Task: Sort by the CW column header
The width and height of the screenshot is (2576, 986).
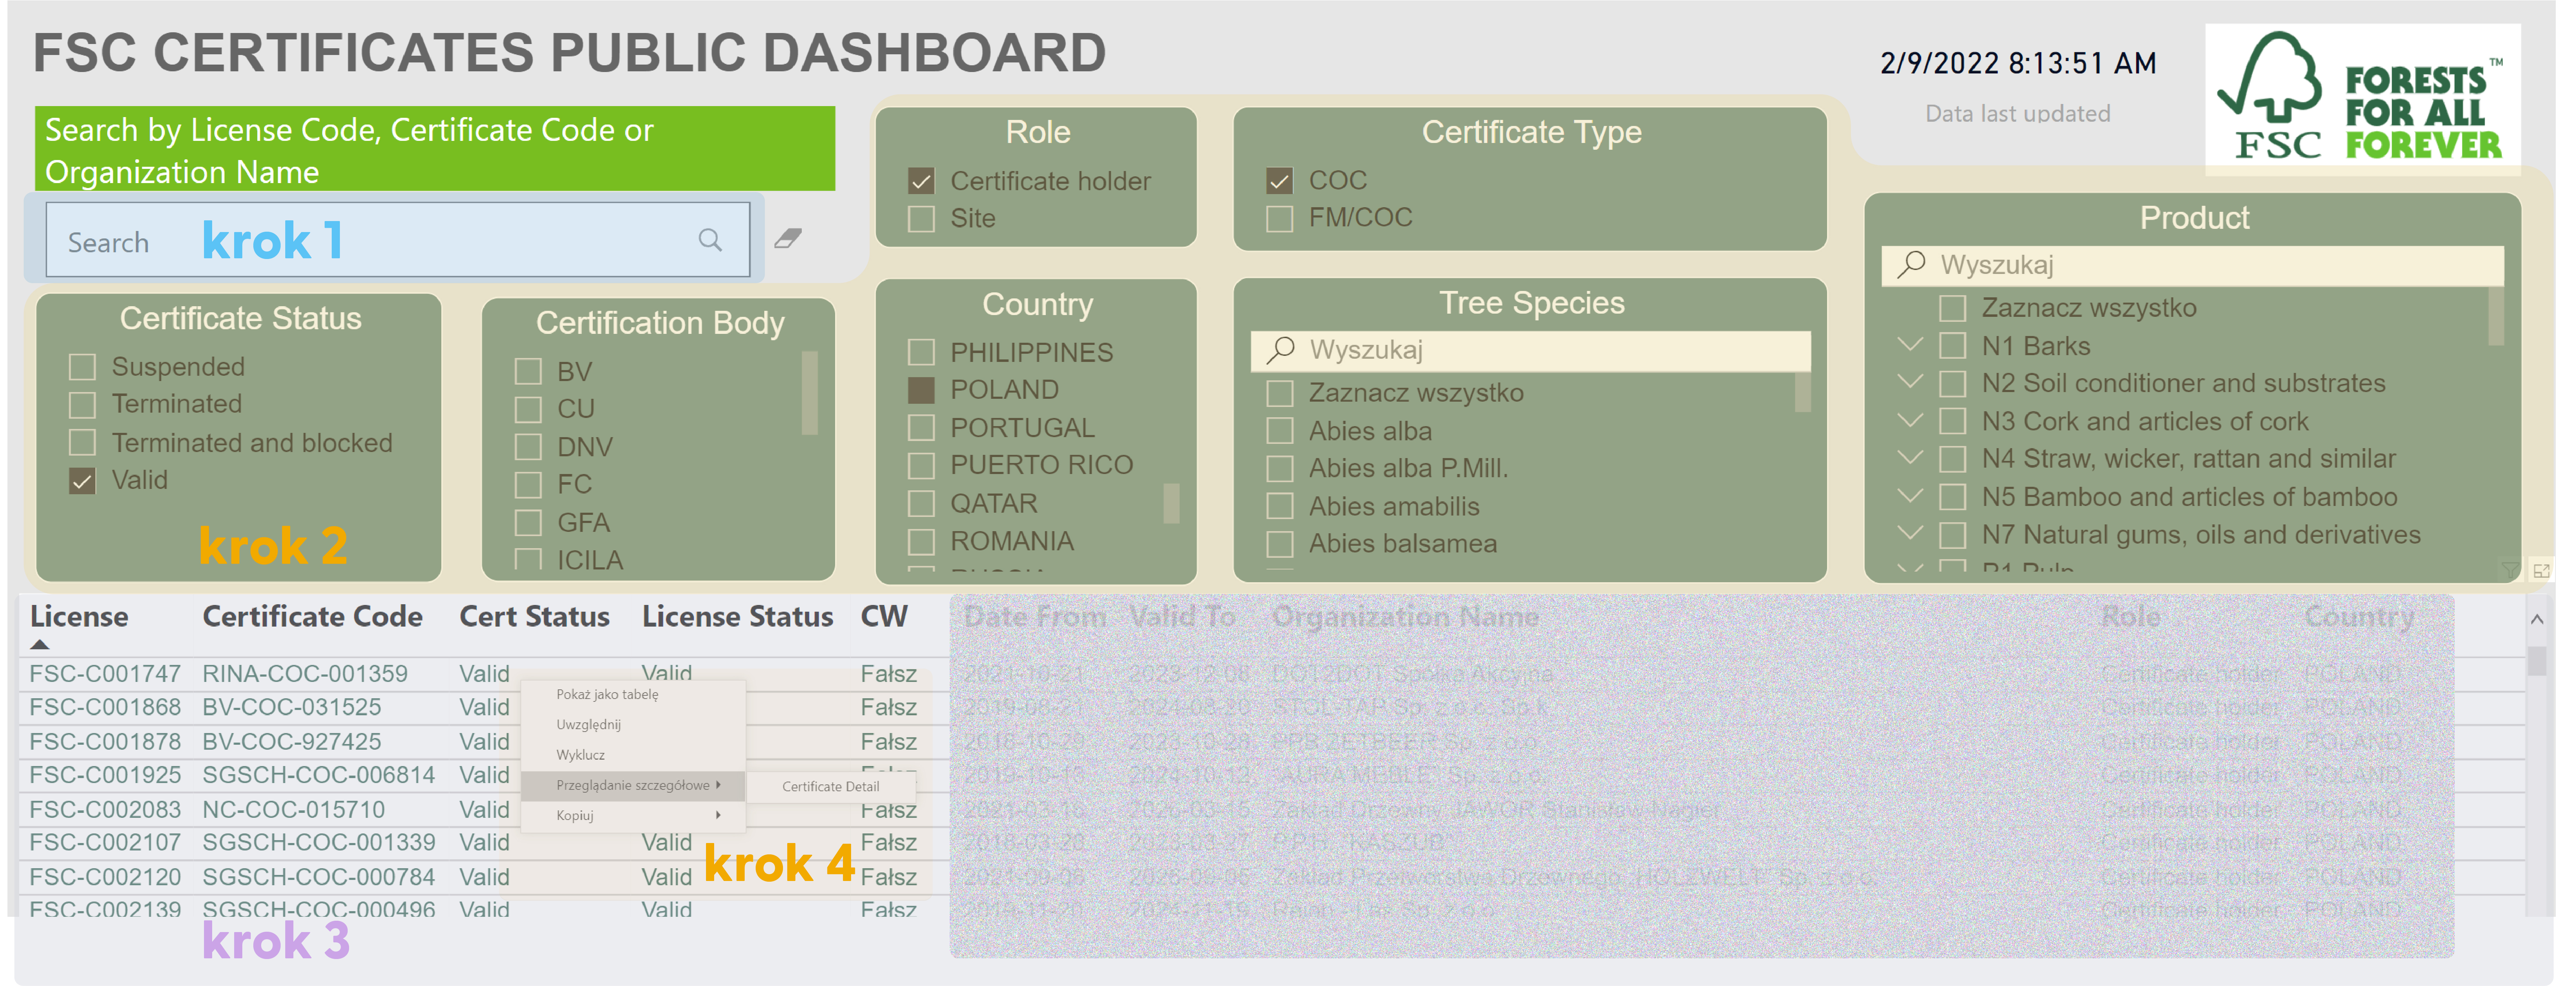Action: 884,617
